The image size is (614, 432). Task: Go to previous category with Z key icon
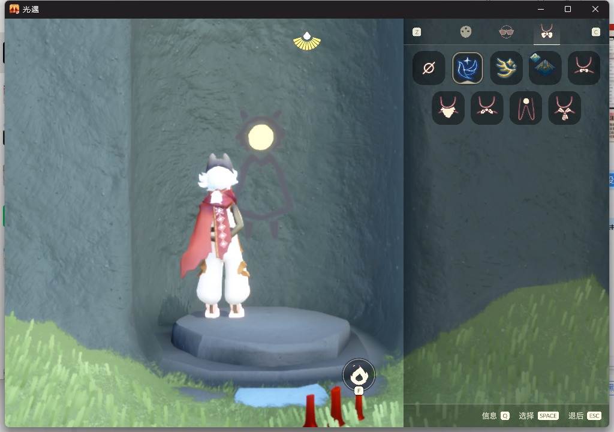(417, 32)
